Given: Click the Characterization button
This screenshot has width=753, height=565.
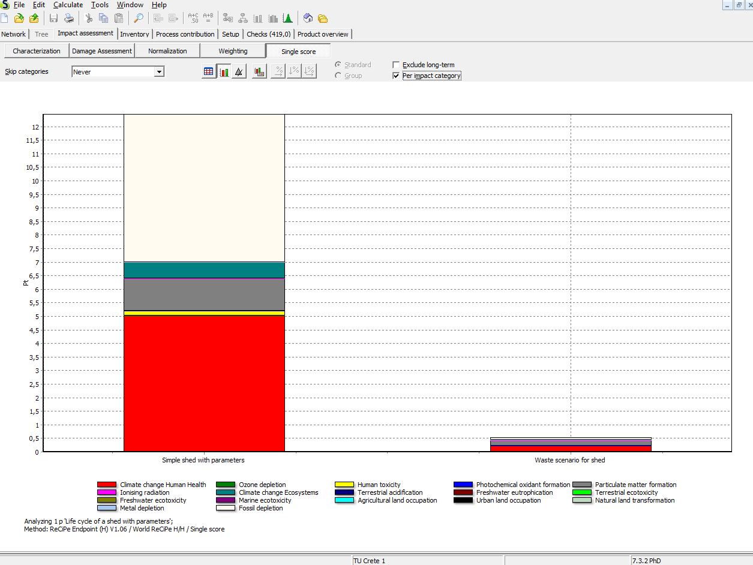Looking at the screenshot, I should click(37, 51).
